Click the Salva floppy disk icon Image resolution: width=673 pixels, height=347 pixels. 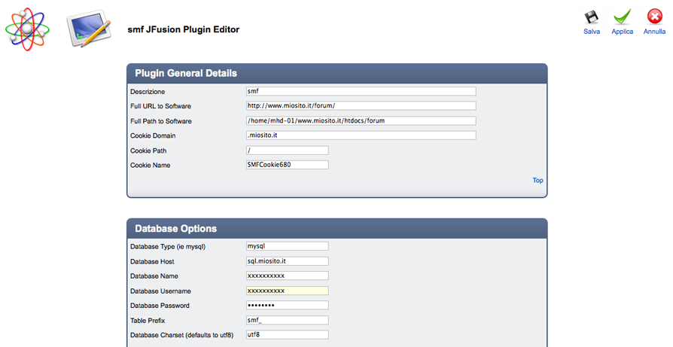click(x=591, y=17)
